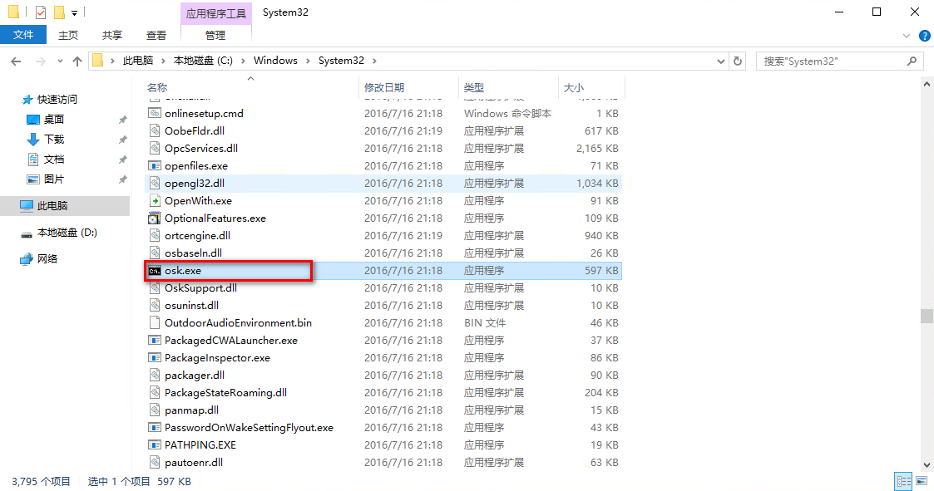
Task: Select the PackageStateRoaming.dll file name
Action: coord(225,393)
